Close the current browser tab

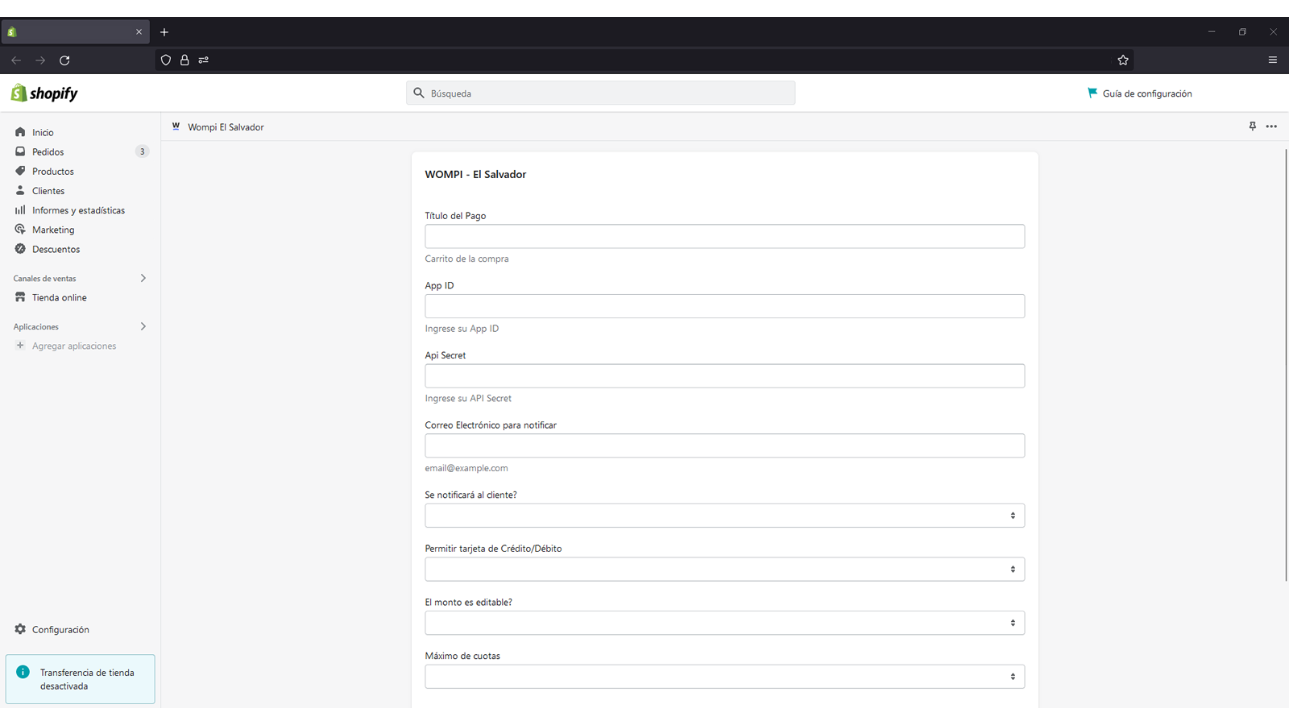point(139,32)
